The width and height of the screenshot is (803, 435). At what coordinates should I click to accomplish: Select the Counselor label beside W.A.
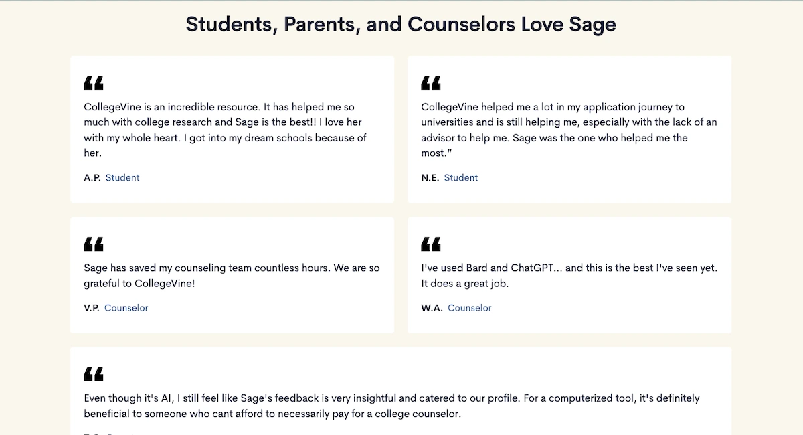(470, 309)
